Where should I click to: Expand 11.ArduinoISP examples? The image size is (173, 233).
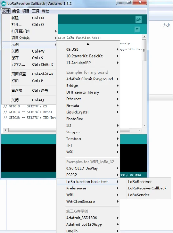tap(88, 63)
